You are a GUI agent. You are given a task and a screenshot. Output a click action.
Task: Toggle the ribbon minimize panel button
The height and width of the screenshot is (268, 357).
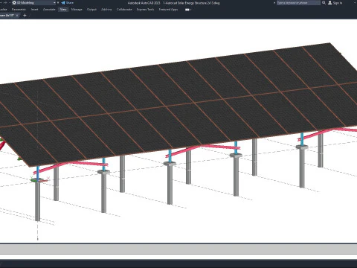pyautogui.click(x=187, y=10)
